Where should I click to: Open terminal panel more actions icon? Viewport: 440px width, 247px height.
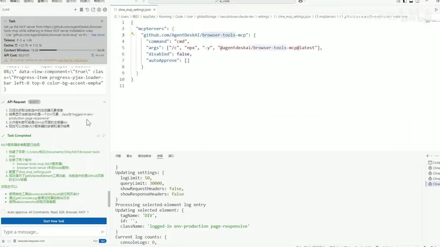click(x=436, y=156)
